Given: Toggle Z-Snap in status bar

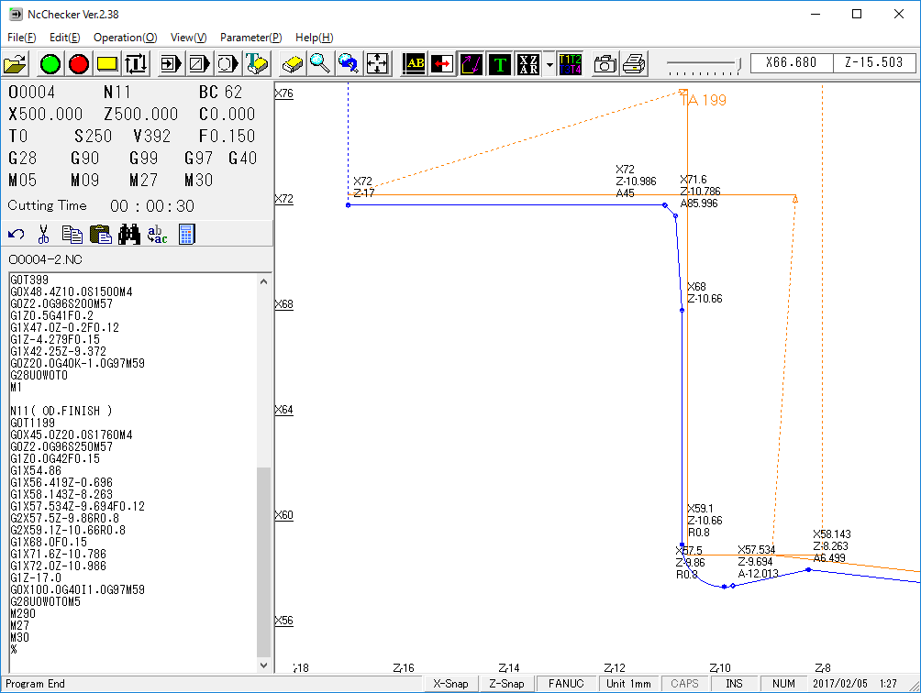Looking at the screenshot, I should 506,684.
